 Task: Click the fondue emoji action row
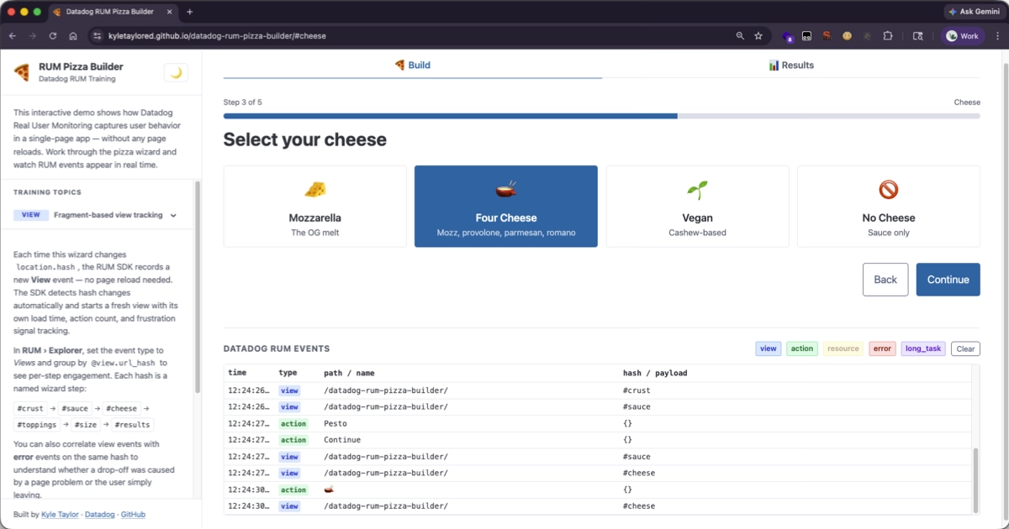(x=598, y=490)
